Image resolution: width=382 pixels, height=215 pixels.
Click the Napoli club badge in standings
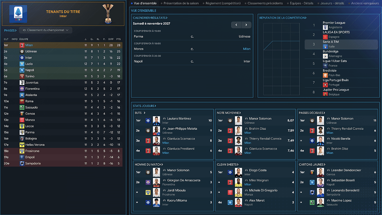click(x=22, y=70)
